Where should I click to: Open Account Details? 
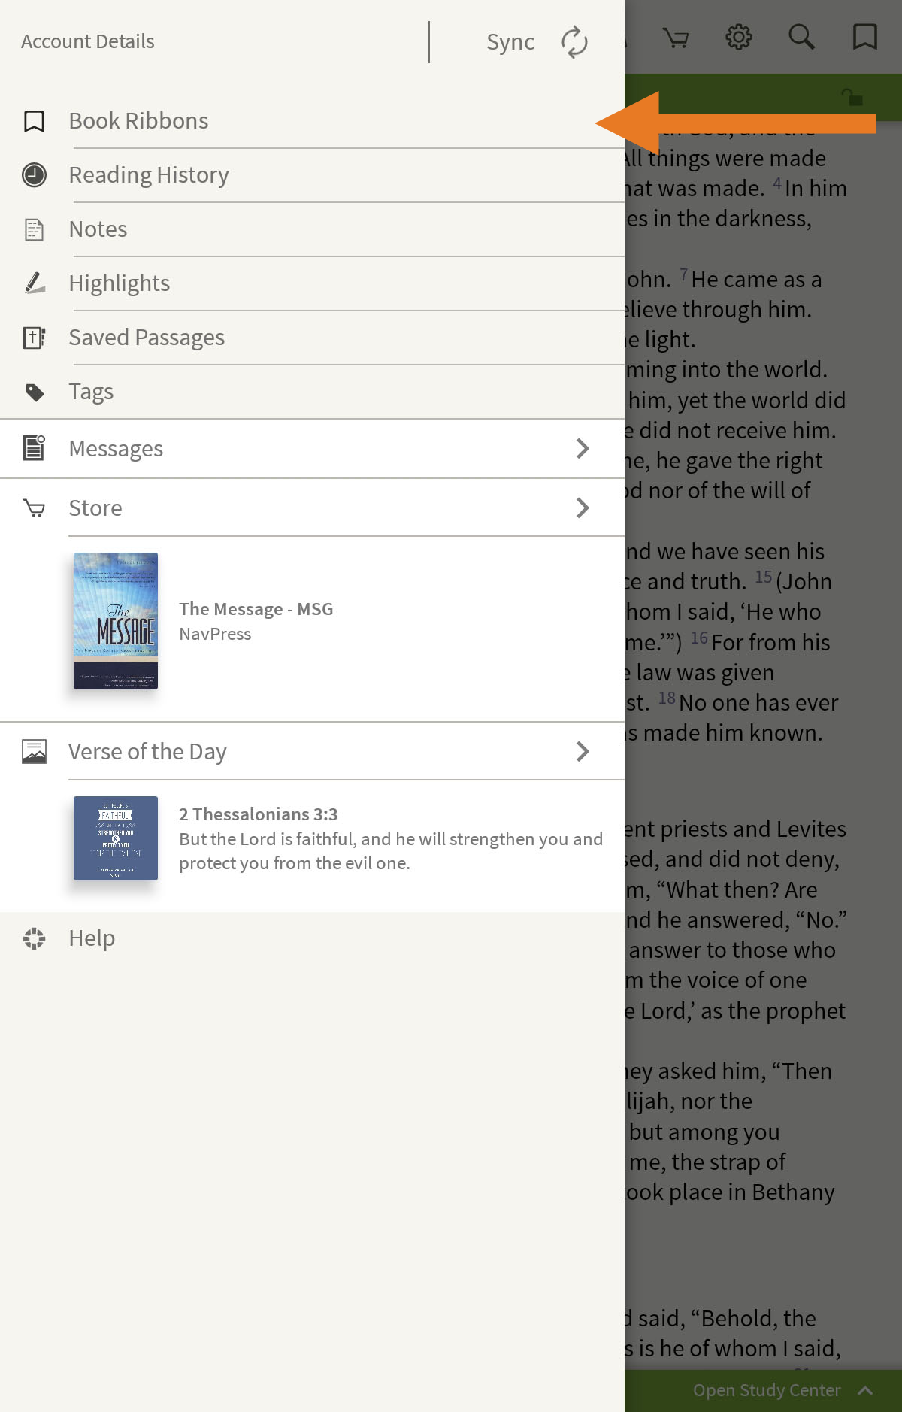pyautogui.click(x=88, y=41)
